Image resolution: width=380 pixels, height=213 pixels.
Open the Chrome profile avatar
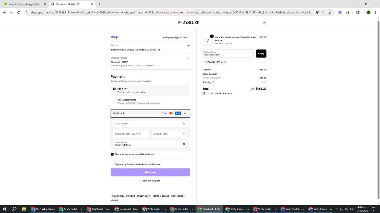pos(369,12)
